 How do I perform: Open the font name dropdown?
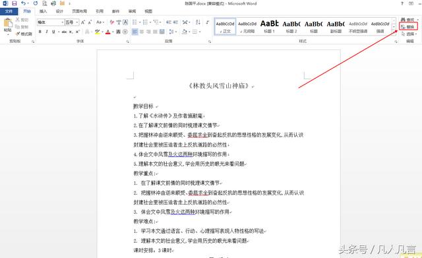pos(63,22)
